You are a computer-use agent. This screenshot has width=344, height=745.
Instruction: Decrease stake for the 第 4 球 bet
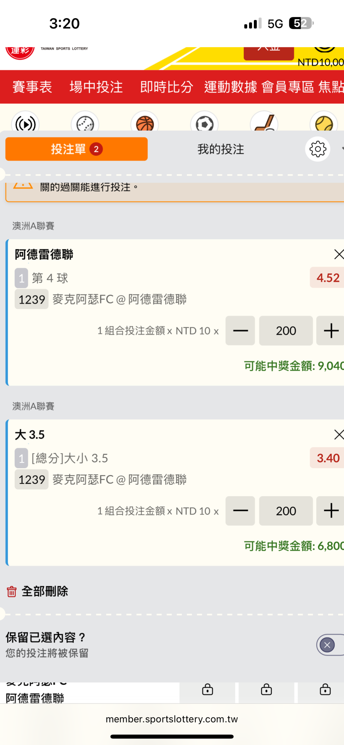coord(240,331)
